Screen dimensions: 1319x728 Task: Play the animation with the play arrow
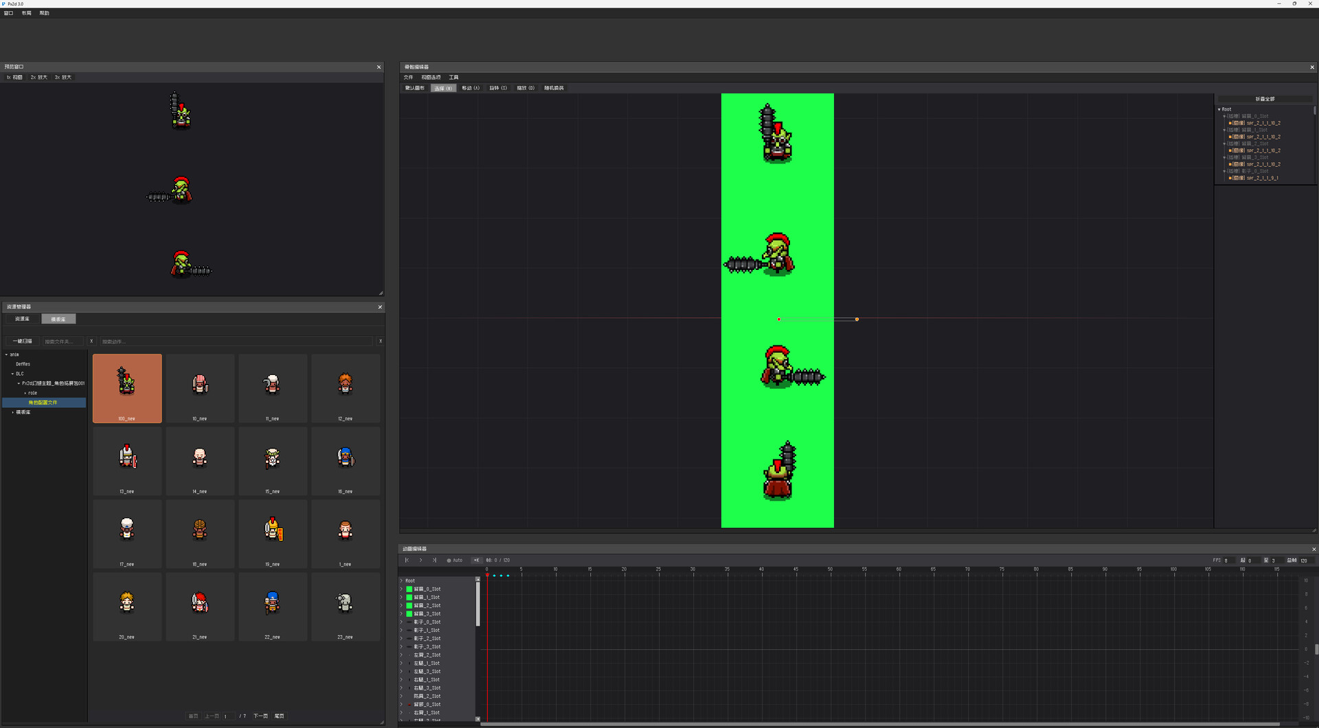point(420,560)
